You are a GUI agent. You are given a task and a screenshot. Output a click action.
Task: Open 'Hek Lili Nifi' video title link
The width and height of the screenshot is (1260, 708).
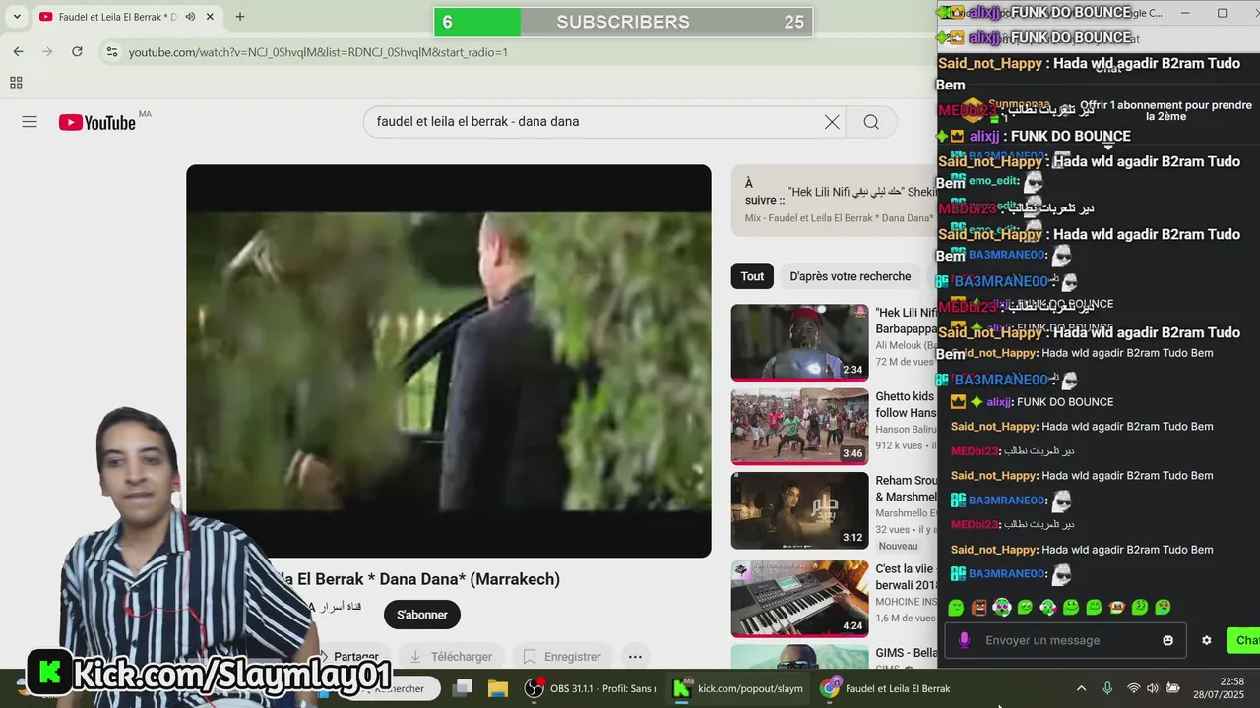pyautogui.click(x=907, y=321)
